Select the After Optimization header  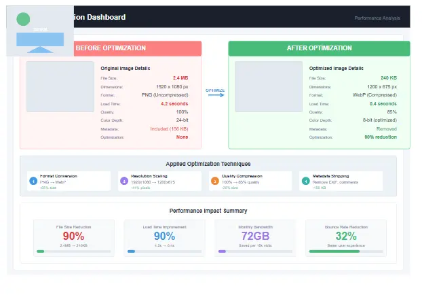(x=319, y=48)
